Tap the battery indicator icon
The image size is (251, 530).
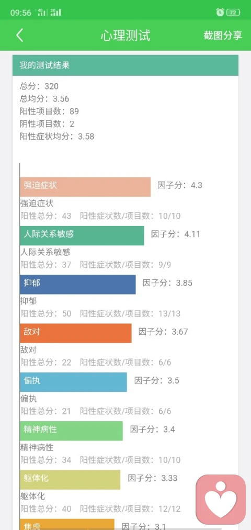[233, 13]
